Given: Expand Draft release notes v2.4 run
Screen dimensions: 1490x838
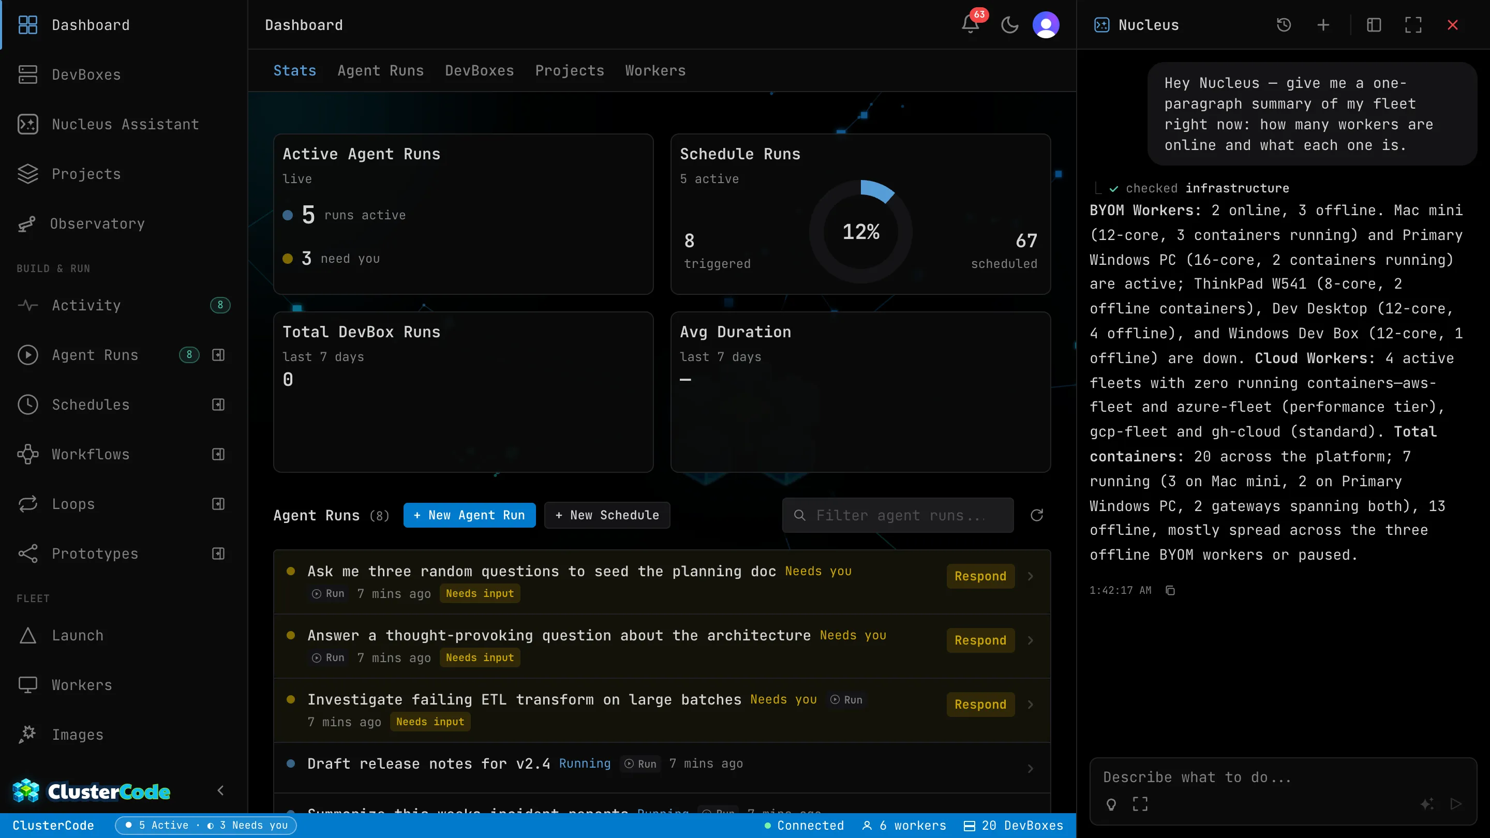Looking at the screenshot, I should tap(1031, 769).
